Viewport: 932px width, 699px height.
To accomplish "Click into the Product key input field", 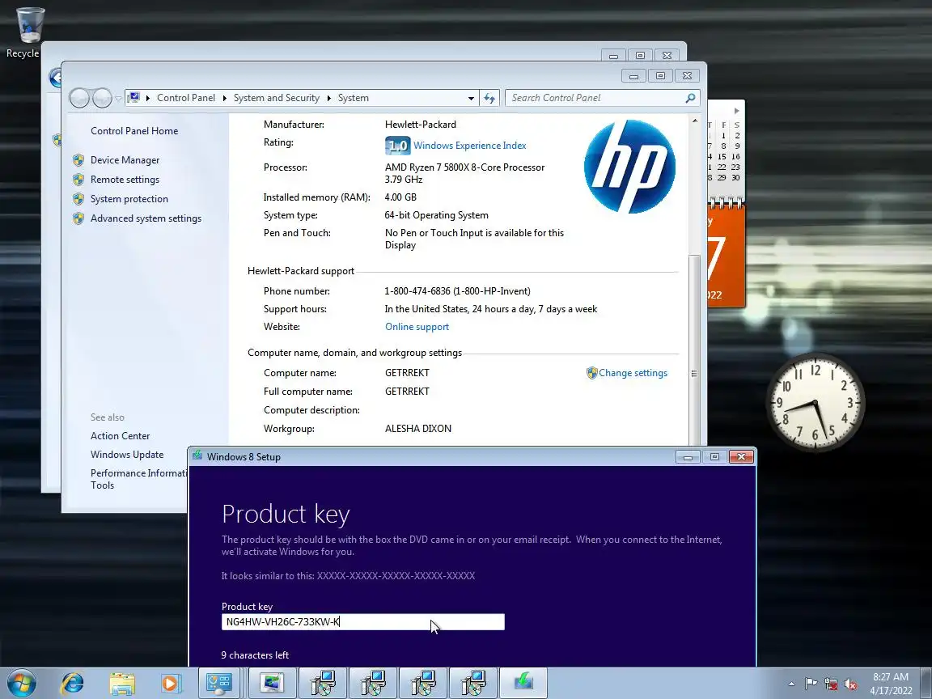I will [362, 621].
